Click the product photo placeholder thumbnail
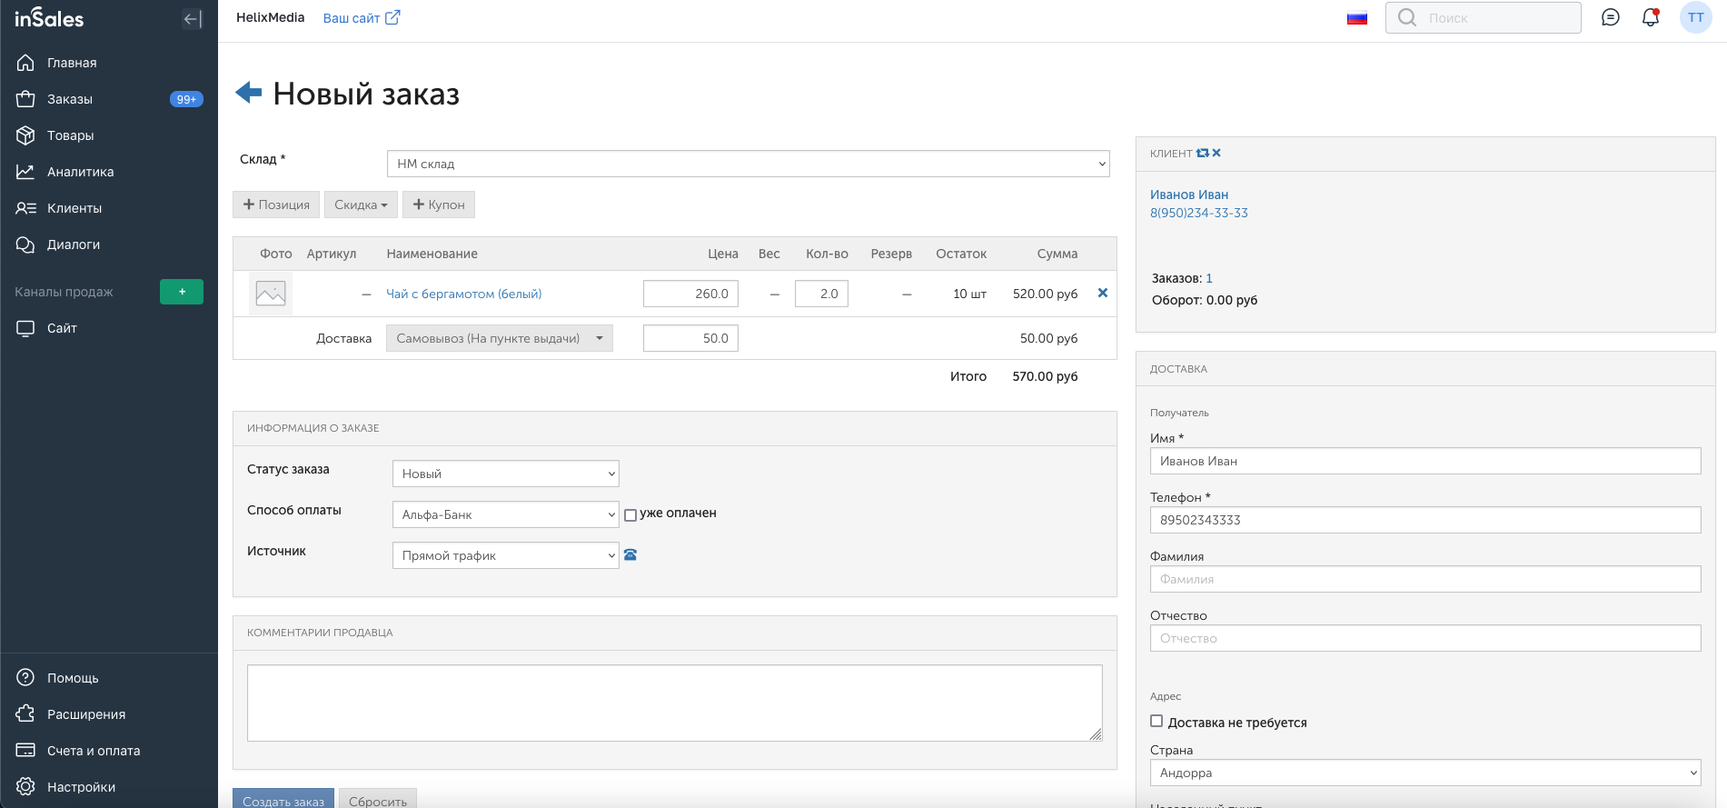 [x=271, y=294]
